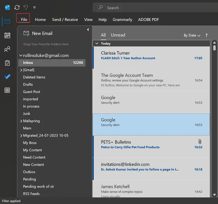This screenshot has width=218, height=204.
Task: Switch to the Unread tab
Action: pyautogui.click(x=118, y=35)
